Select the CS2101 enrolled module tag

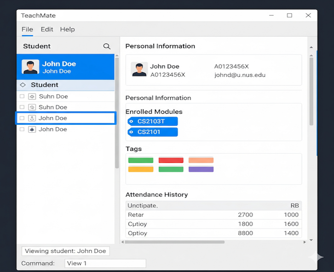152,132
